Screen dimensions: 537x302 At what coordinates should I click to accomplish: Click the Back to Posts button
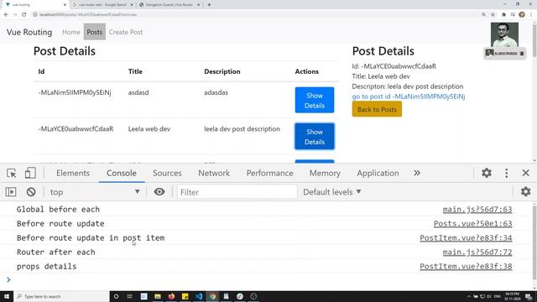pos(377,109)
